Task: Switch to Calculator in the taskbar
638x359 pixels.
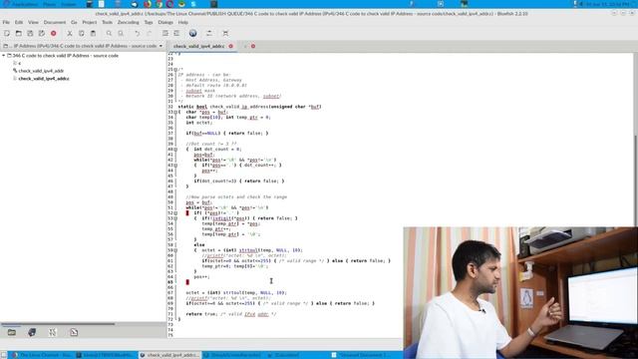Action: [285, 355]
